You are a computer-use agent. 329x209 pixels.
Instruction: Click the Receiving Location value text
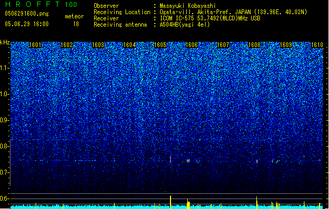[233, 12]
